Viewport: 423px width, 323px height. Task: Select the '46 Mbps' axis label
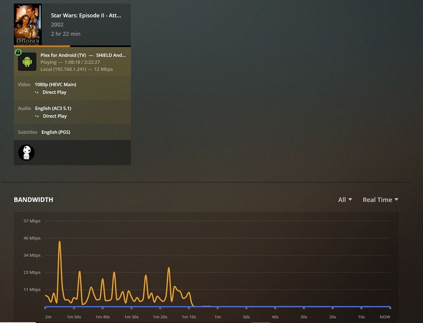click(x=32, y=238)
